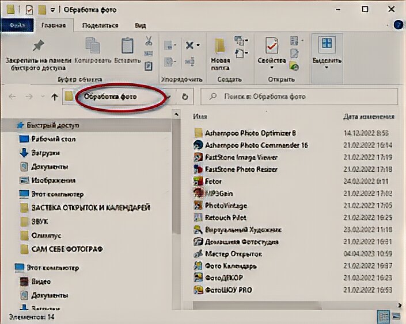Sort by the Дата изменения column header
This screenshot has width=406, height=324.
369,117
